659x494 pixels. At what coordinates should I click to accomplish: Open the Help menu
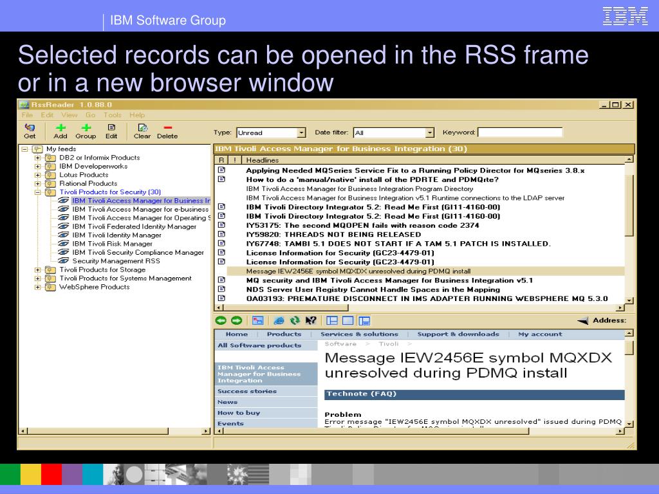point(137,114)
